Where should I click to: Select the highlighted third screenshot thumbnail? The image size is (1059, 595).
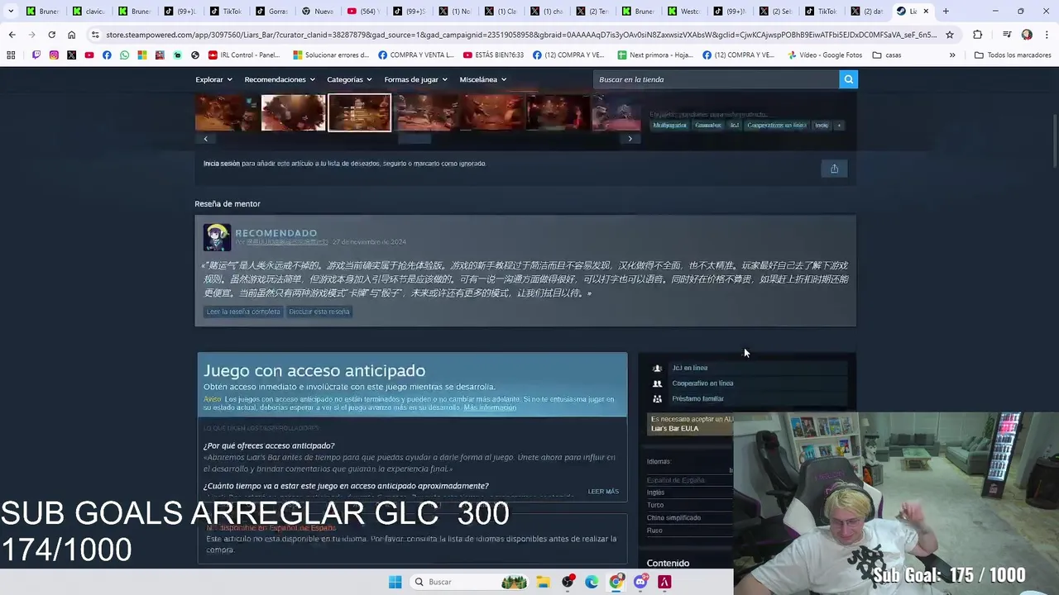click(359, 112)
